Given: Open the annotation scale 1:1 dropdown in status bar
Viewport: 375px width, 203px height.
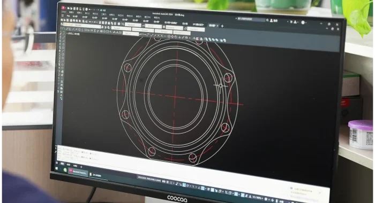Looking at the screenshot, I should pyautogui.click(x=258, y=198).
